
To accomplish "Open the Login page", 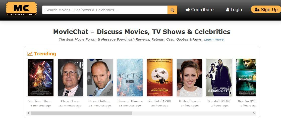I will point(234,10).
